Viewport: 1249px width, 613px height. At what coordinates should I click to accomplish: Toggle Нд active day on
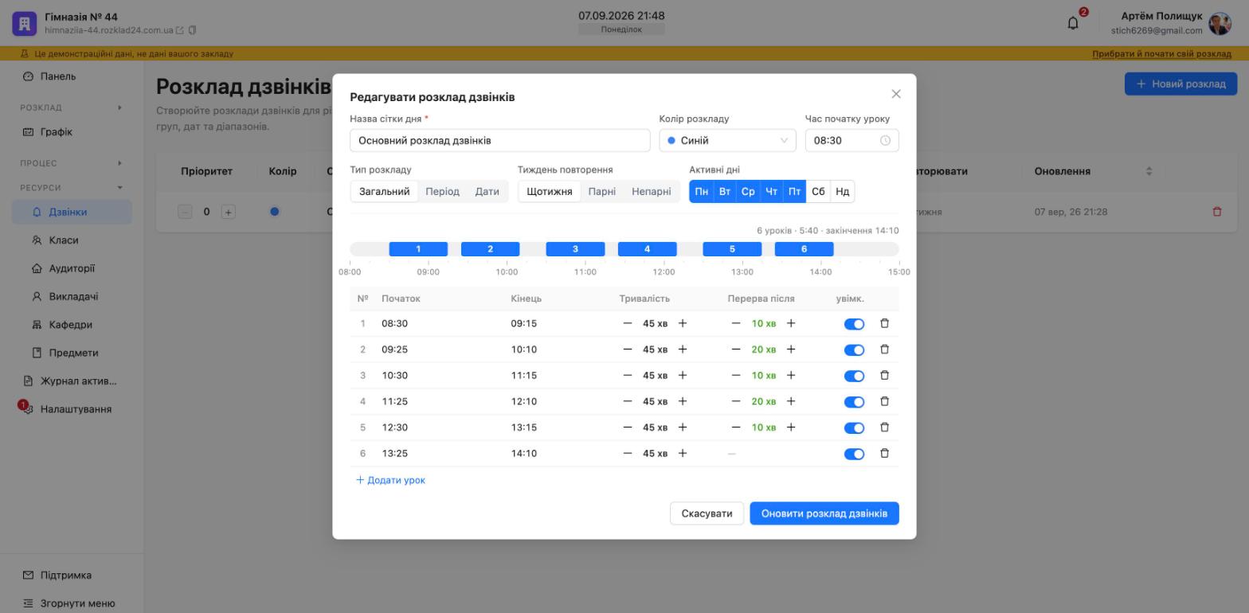[x=843, y=191]
